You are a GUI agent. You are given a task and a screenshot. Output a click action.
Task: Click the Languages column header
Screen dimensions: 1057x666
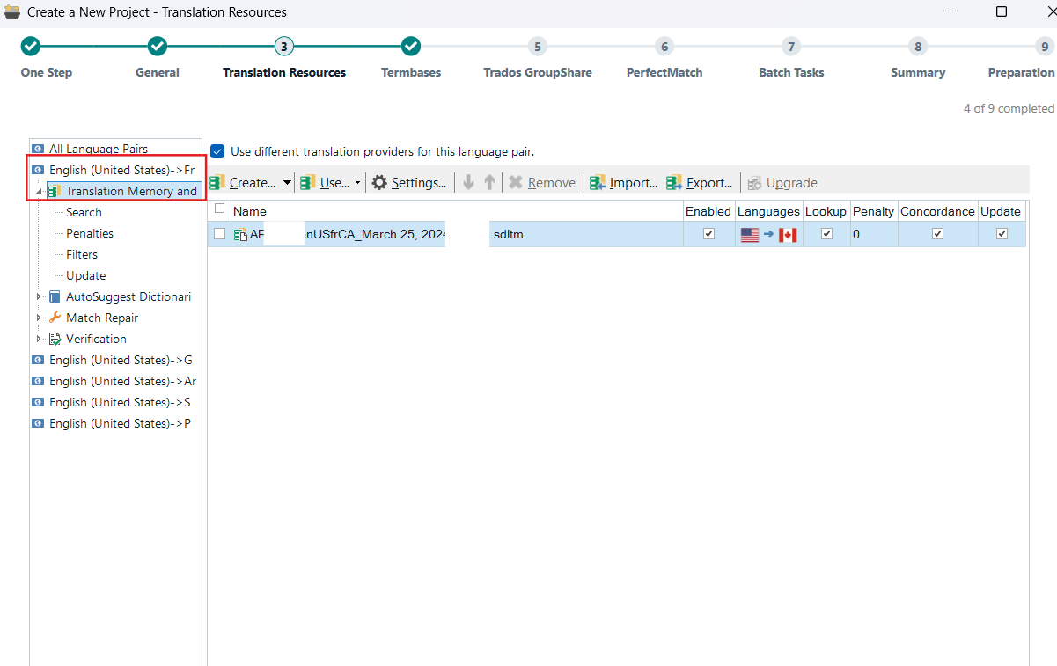pyautogui.click(x=768, y=211)
